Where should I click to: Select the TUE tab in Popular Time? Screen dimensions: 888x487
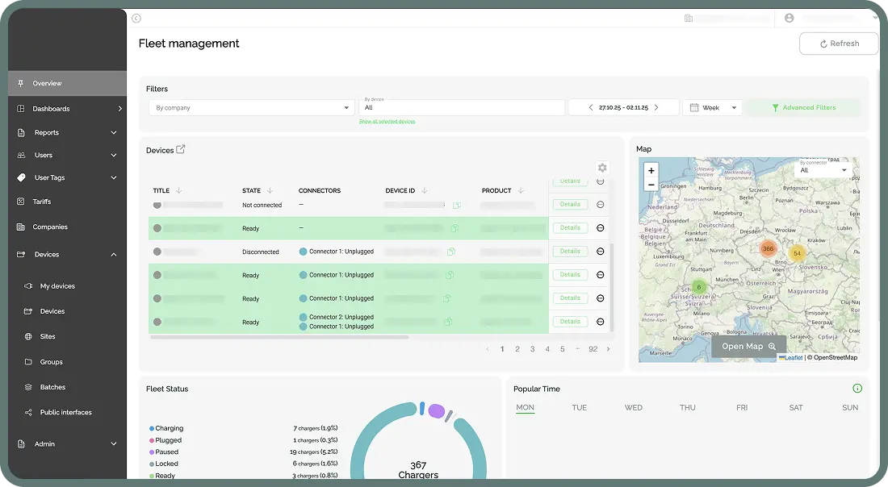coord(580,407)
